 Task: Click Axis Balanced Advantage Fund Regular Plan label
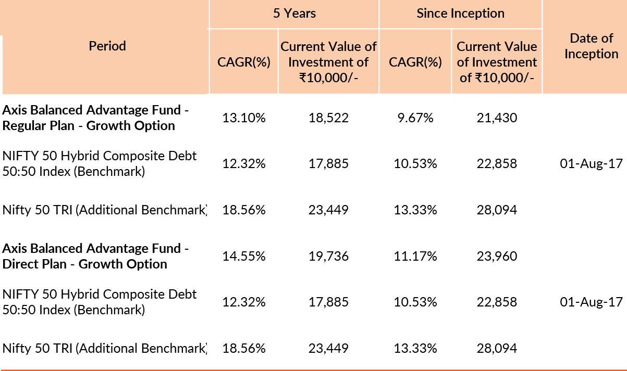tap(95, 118)
